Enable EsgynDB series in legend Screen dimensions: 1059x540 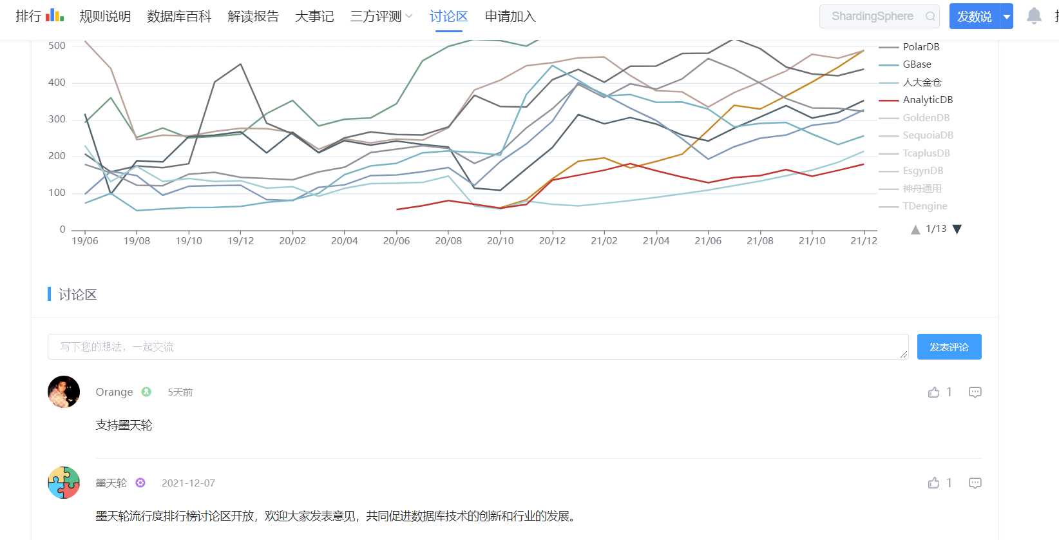click(911, 171)
